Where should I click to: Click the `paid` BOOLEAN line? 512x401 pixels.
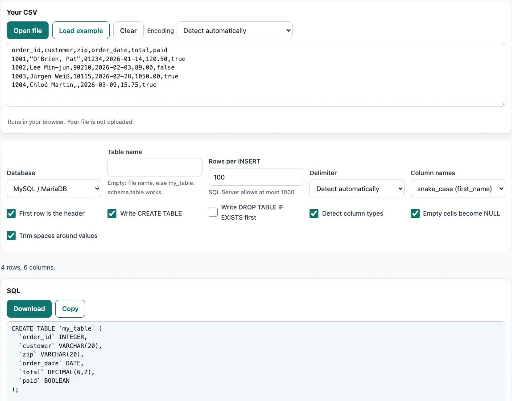point(44,381)
